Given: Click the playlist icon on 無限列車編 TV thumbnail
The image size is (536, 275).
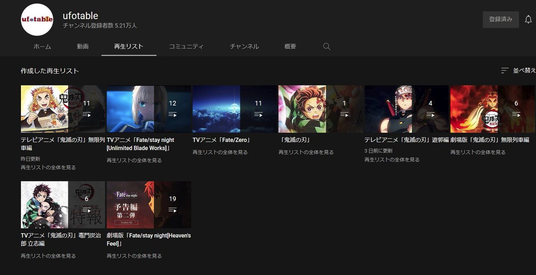Looking at the screenshot, I should tap(87, 115).
